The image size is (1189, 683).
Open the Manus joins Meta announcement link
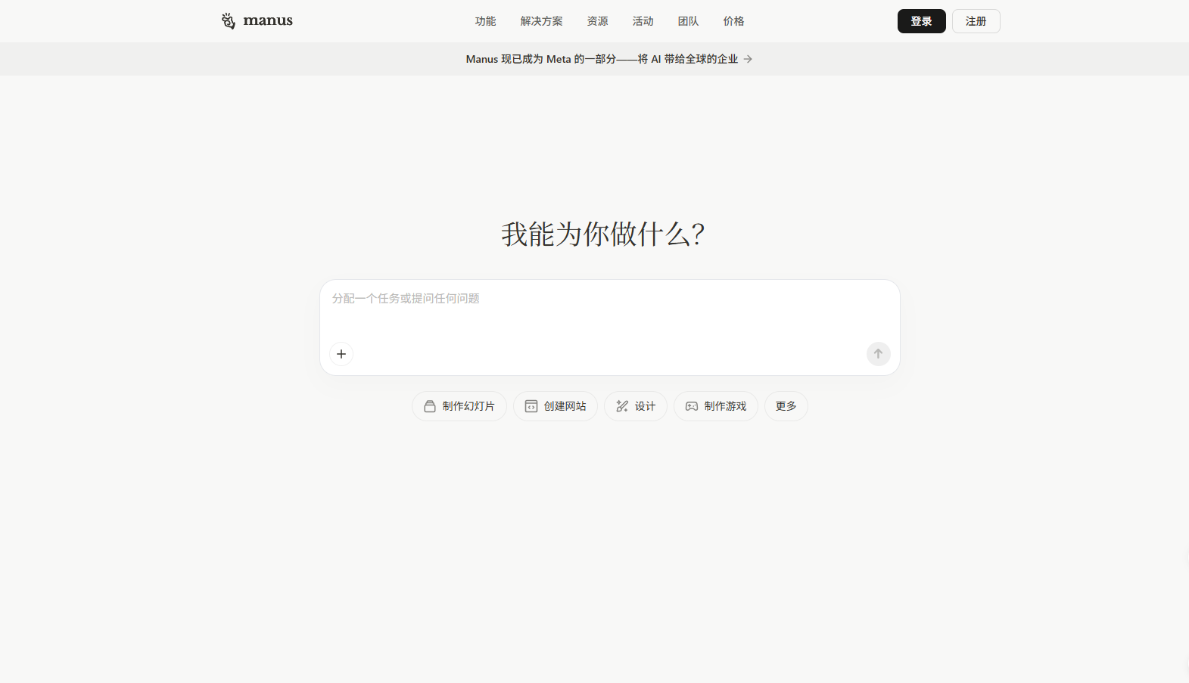(x=609, y=59)
